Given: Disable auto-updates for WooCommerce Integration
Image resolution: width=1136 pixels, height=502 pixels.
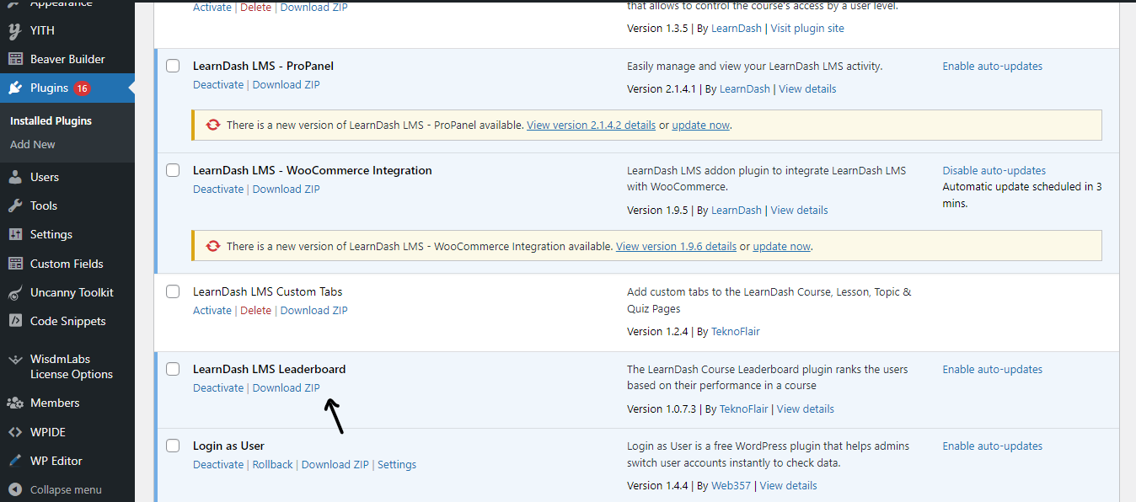Looking at the screenshot, I should pos(994,170).
